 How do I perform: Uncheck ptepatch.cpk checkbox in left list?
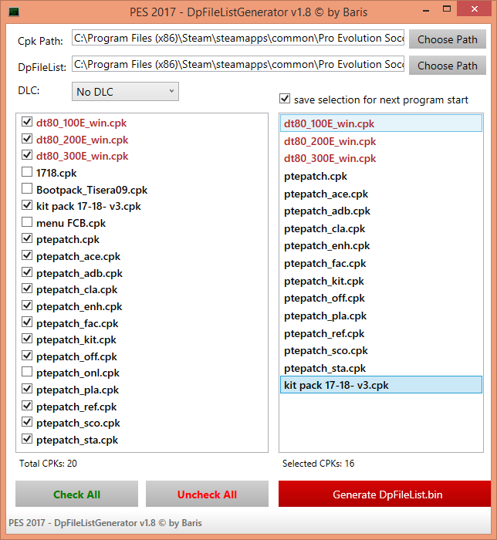[x=27, y=238]
